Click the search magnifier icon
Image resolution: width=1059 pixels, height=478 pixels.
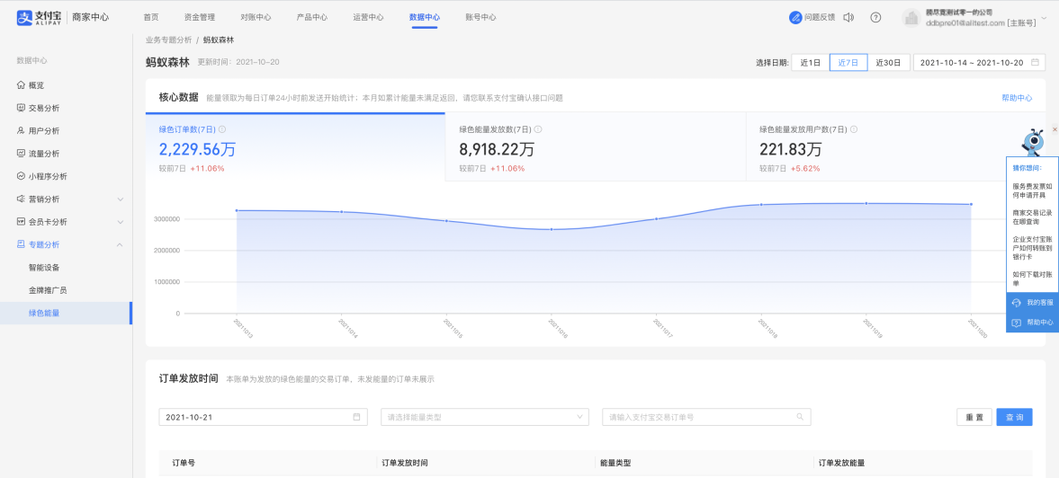tap(800, 417)
